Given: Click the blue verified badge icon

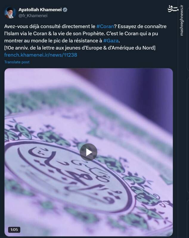Looking at the screenshot, I should pos(65,10).
